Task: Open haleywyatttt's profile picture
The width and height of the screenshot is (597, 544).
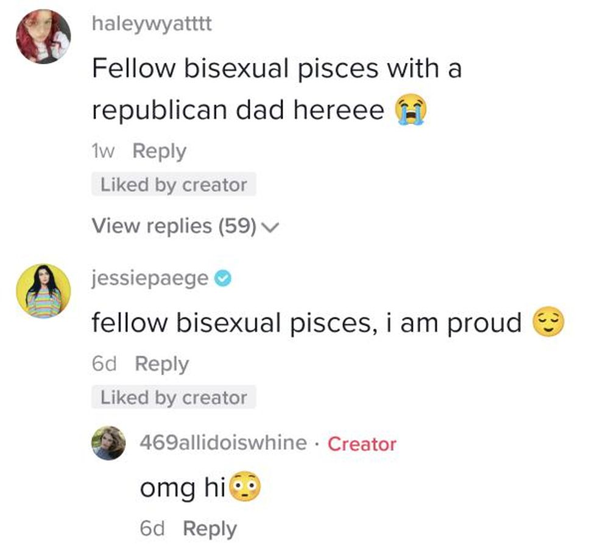Action: [x=43, y=37]
